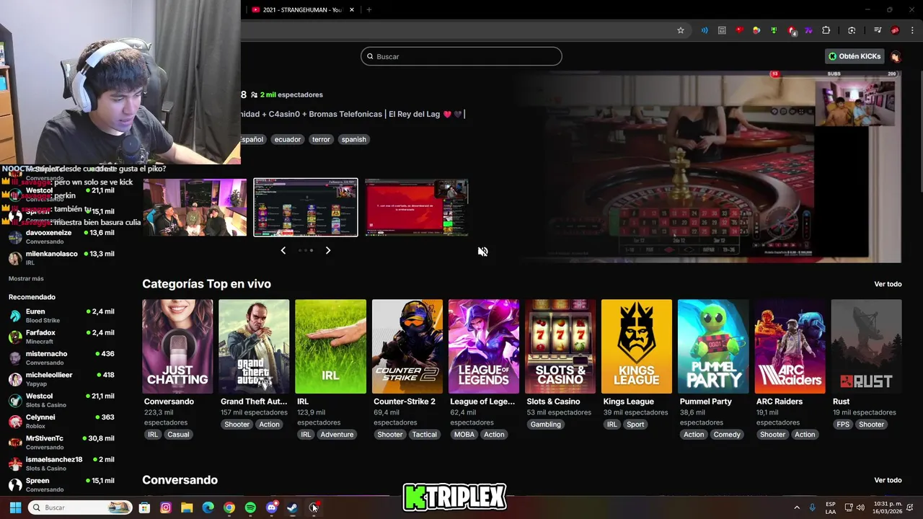Open Farfadox Minecraft channel in Recomendado

[61, 337]
